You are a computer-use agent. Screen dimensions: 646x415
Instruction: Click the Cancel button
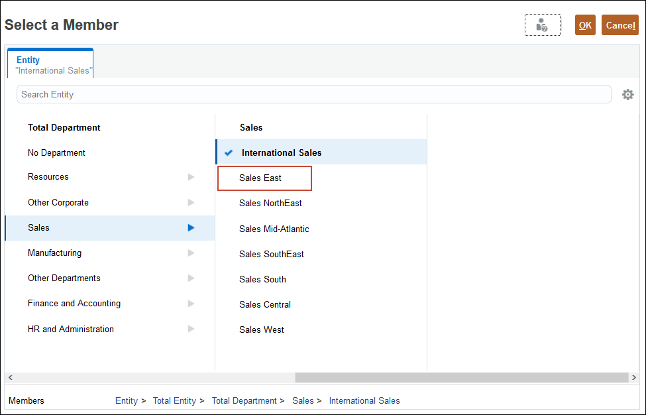click(619, 25)
